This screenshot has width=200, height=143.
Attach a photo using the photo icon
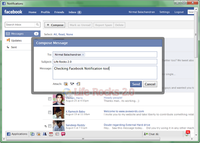[66, 84]
